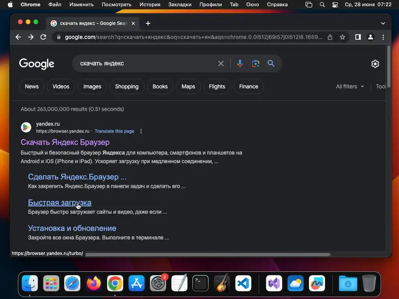Open Stage Manager windows icon in menu bar

tap(309, 5)
